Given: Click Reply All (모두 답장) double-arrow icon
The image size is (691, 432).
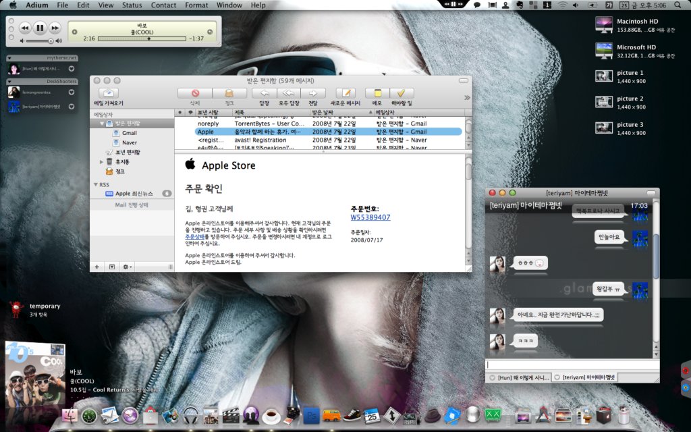Looking at the screenshot, I should coord(289,93).
